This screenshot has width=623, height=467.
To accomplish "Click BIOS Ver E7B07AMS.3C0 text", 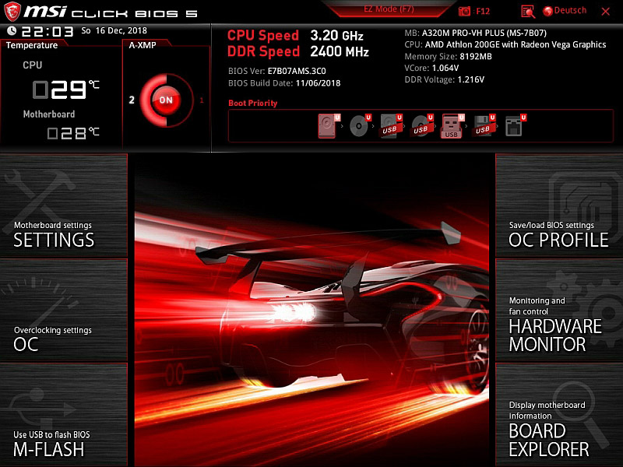I will tap(277, 71).
